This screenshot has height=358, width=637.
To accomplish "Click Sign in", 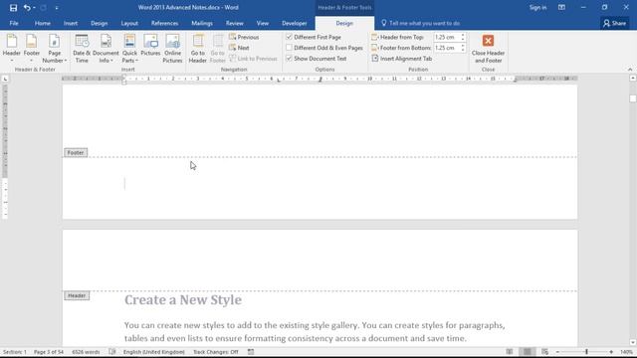I will tap(537, 7).
